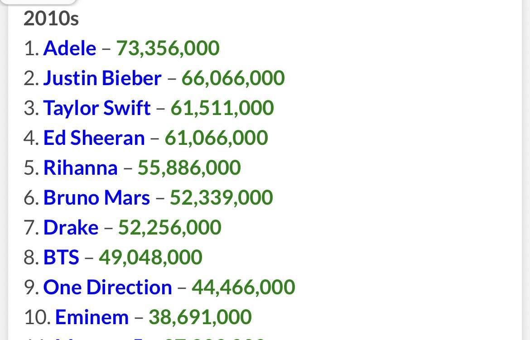This screenshot has height=340, width=530.
Task: Click Adele's 73,356,000 sales figure
Action: tap(168, 48)
